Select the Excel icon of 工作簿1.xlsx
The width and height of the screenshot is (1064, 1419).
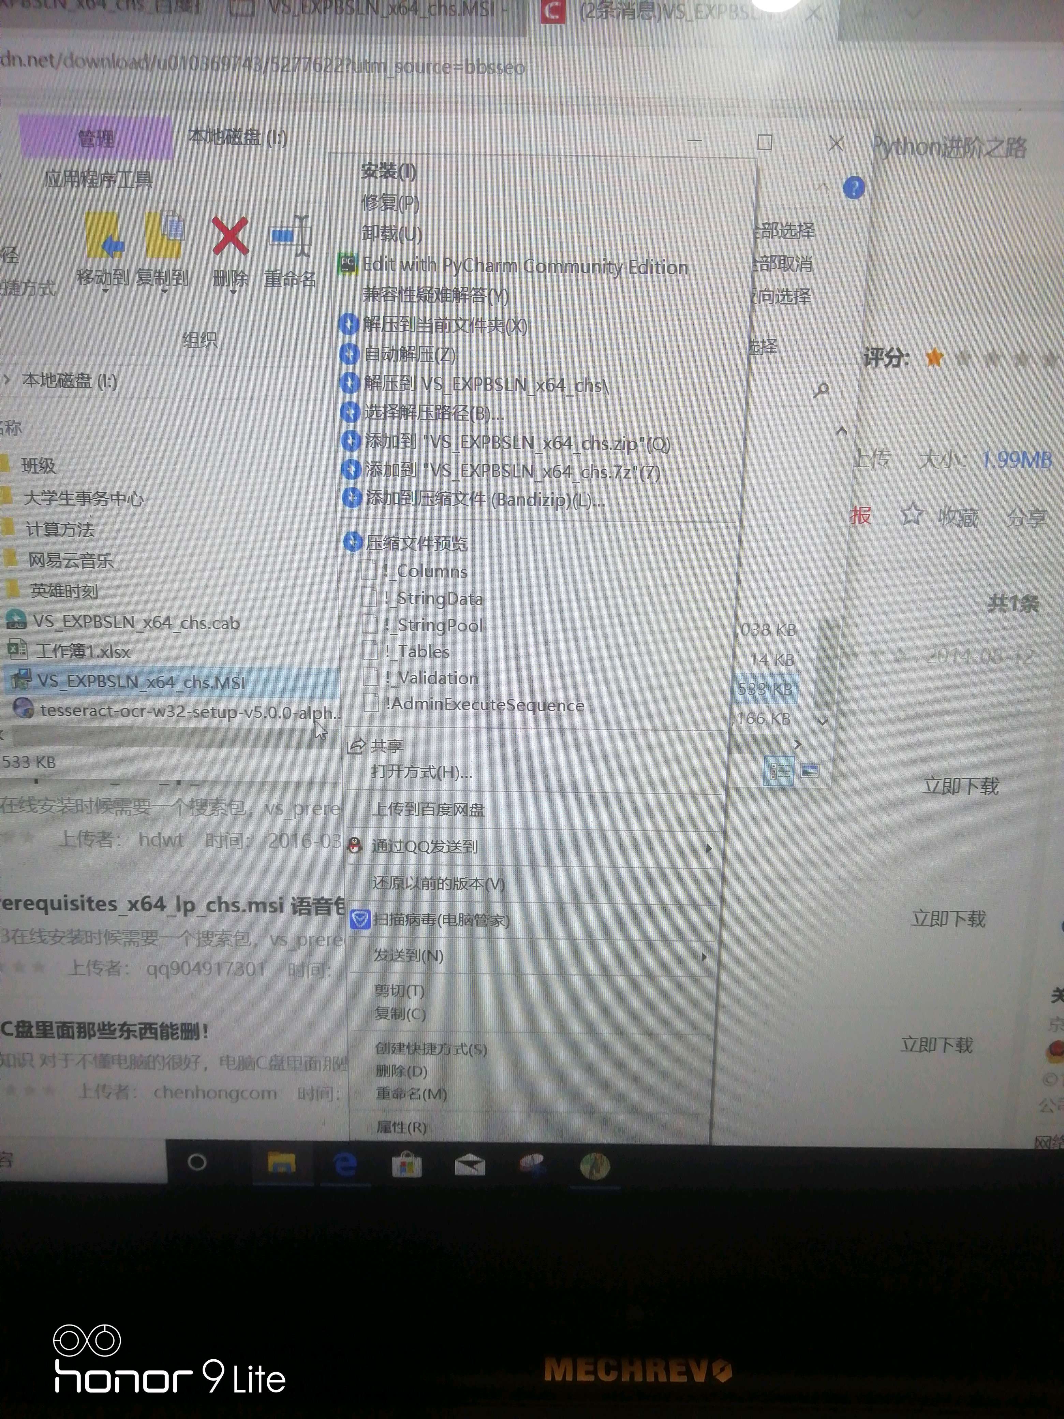click(x=17, y=650)
